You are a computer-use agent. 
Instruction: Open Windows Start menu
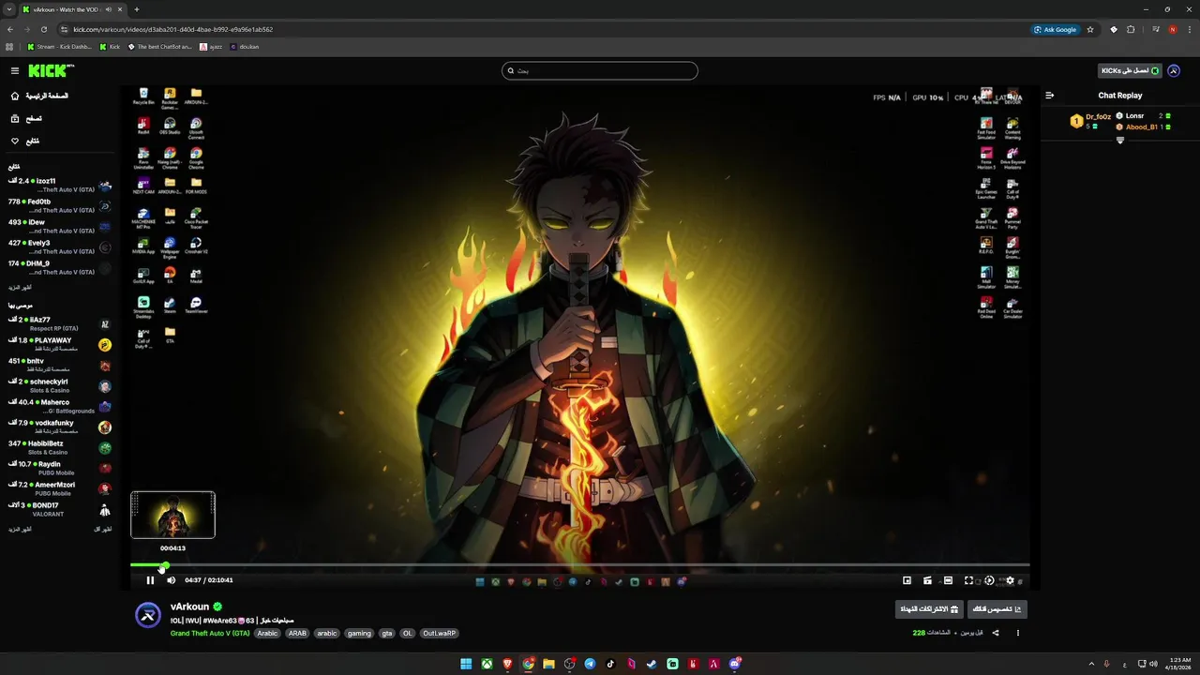coord(466,664)
